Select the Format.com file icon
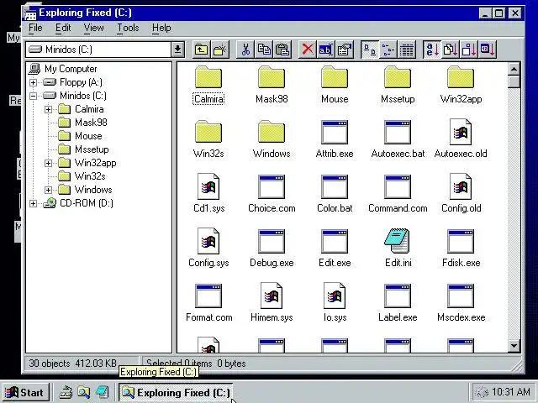This screenshot has height=403, width=538. pos(208,296)
